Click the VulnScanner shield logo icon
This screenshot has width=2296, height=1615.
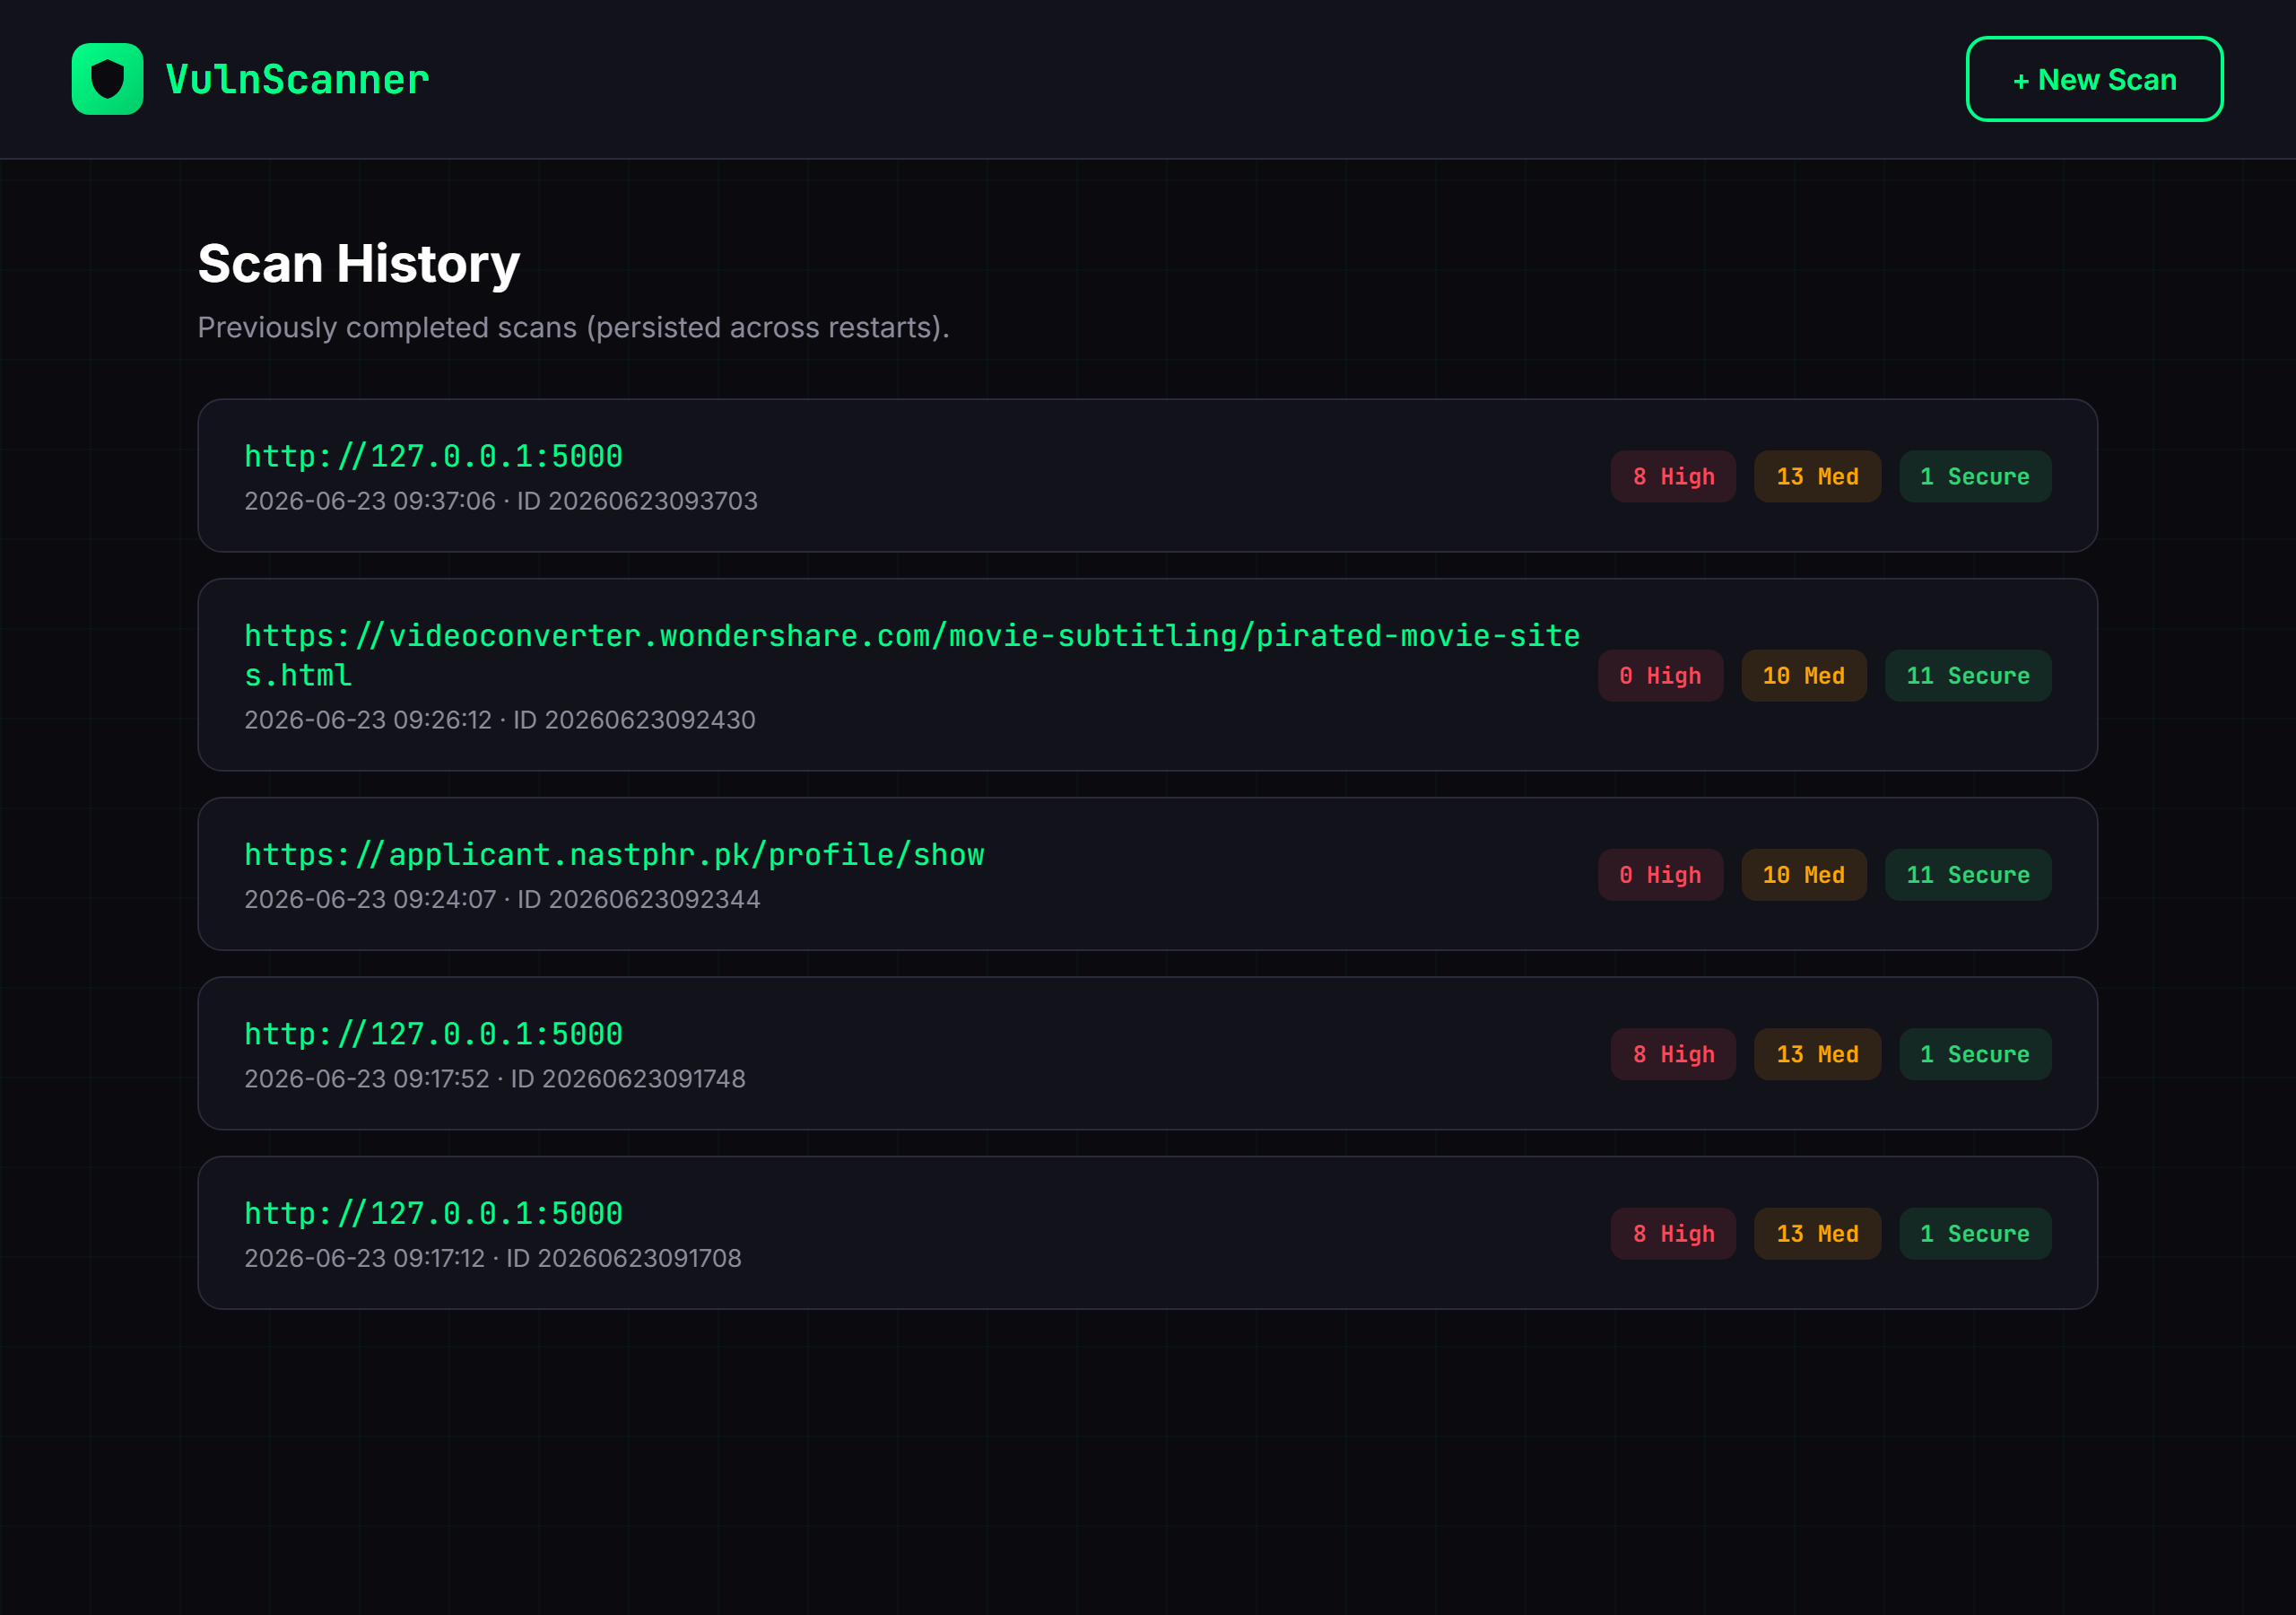click(107, 79)
